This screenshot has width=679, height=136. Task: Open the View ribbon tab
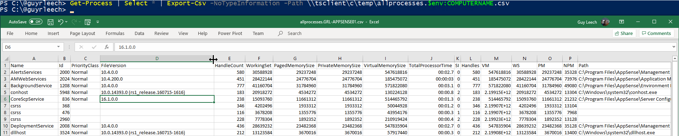click(x=183, y=34)
